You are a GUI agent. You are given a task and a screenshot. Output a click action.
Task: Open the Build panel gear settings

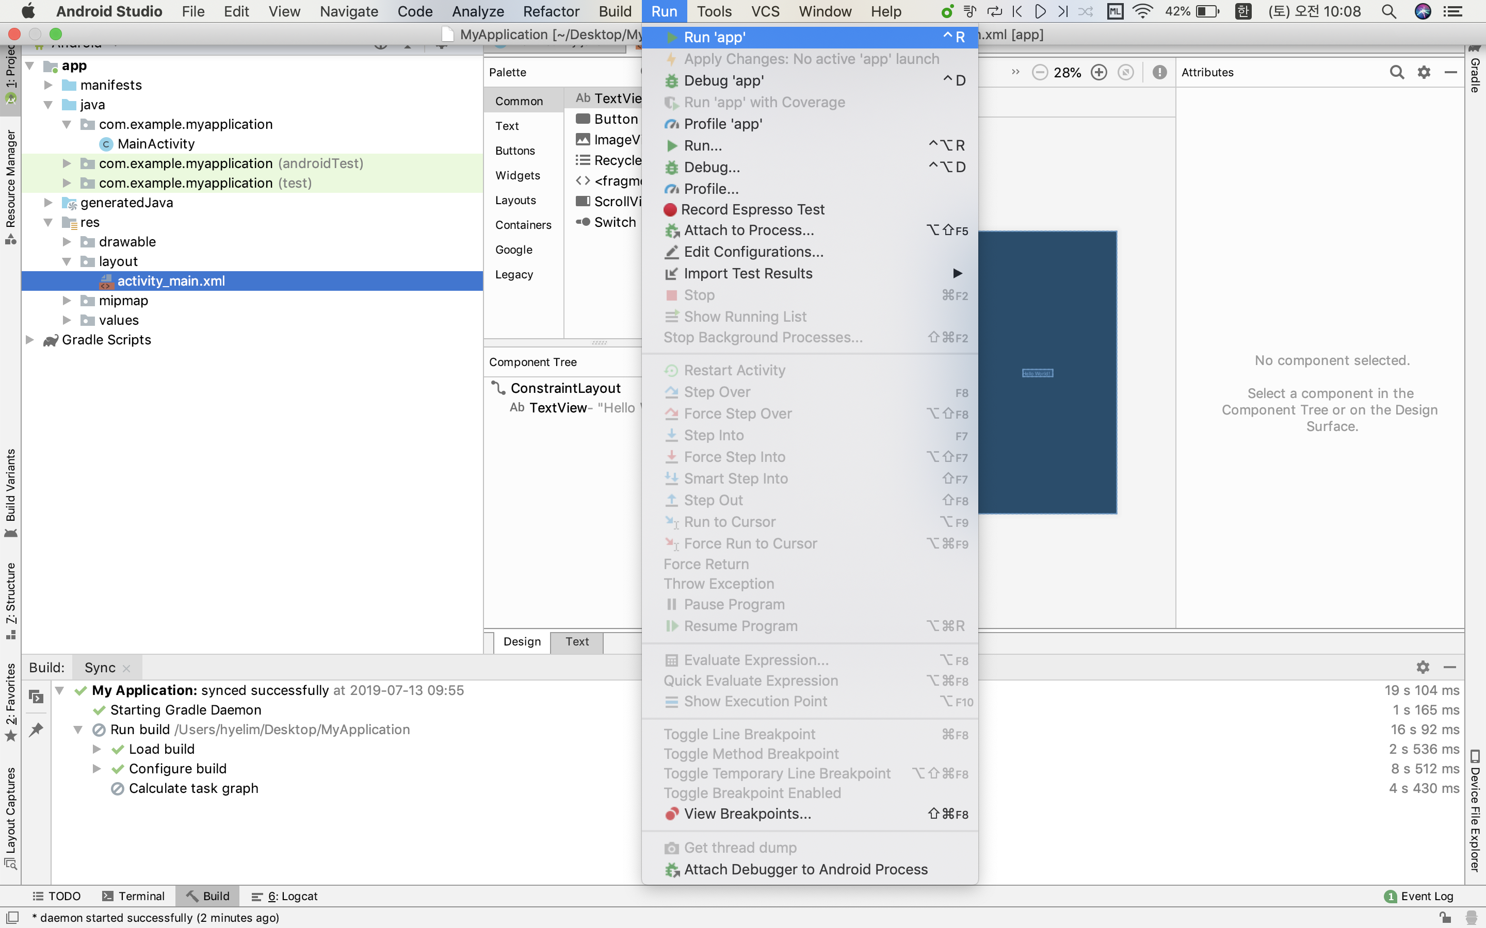(x=1422, y=667)
